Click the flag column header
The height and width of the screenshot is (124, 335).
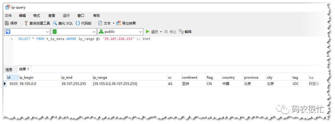(214, 77)
